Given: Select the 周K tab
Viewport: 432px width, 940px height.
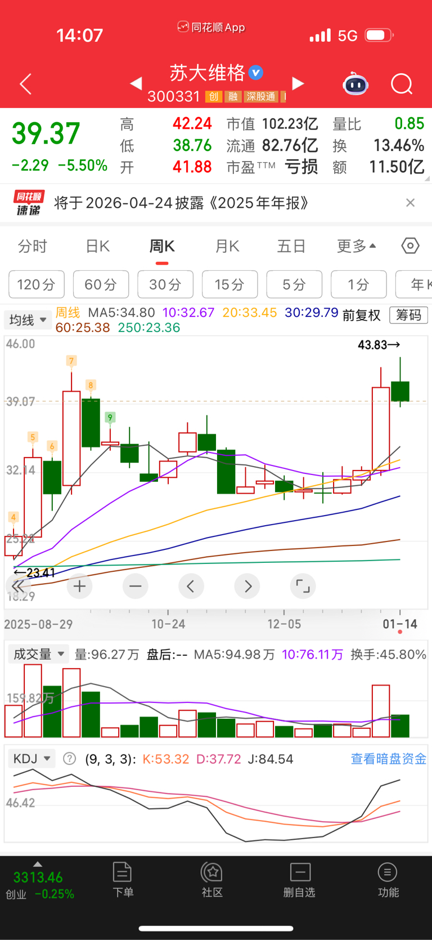Looking at the screenshot, I should pyautogui.click(x=162, y=247).
